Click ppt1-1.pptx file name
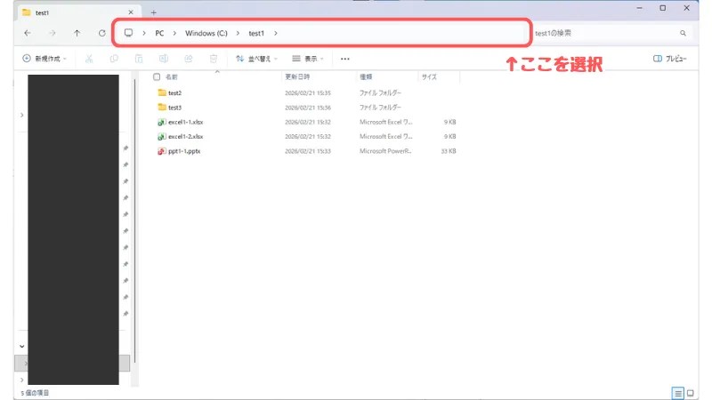Viewport: 712px width, 400px height. pos(184,151)
